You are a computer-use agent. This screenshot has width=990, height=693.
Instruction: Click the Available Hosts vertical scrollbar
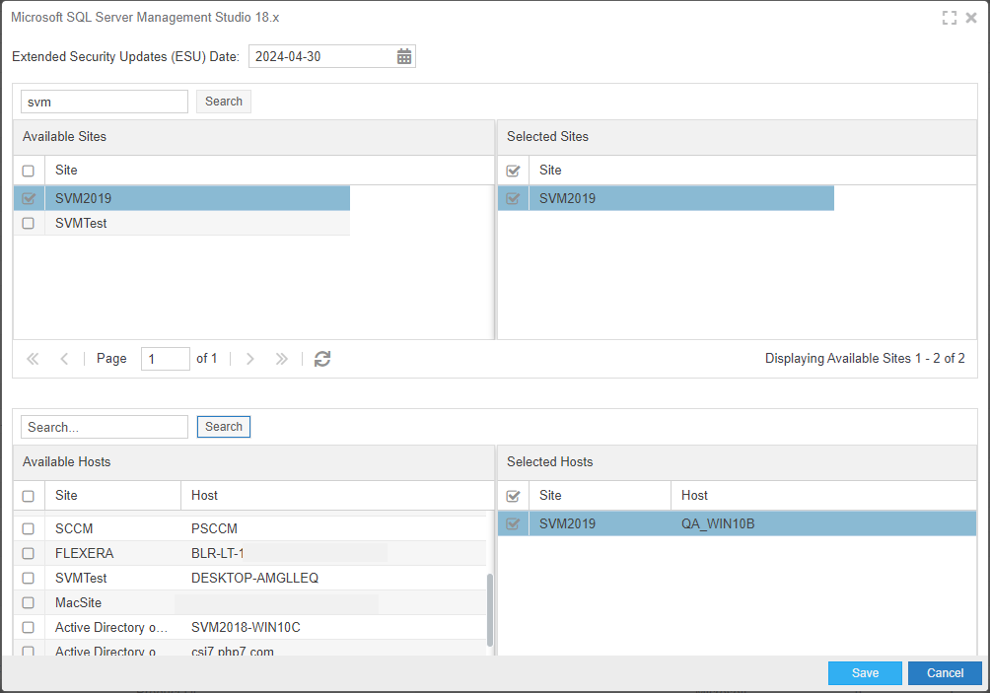pos(490,608)
